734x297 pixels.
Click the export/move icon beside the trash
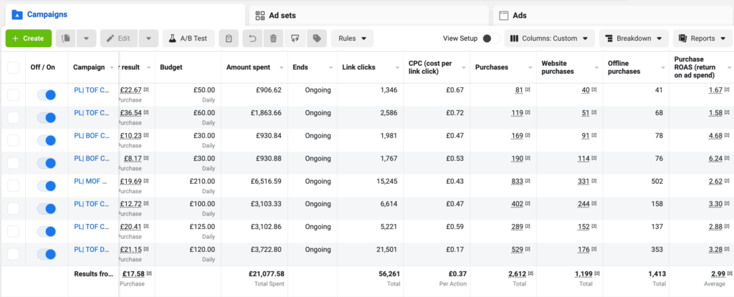(295, 39)
